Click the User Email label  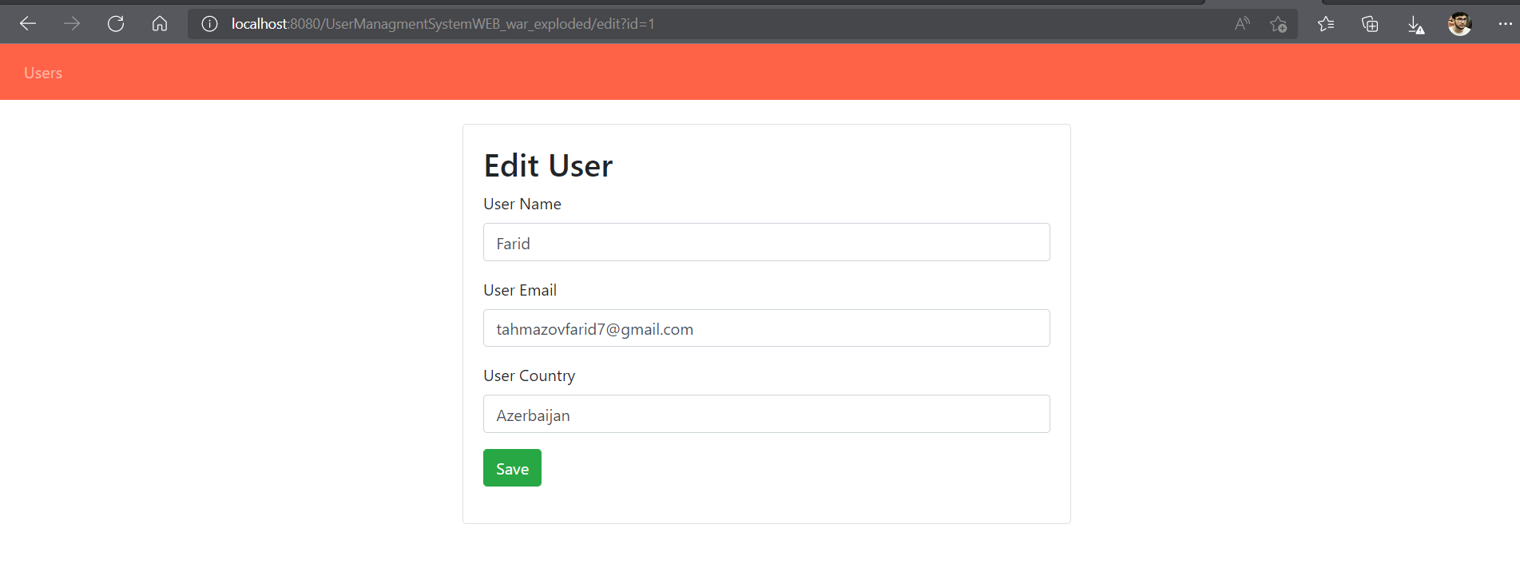pyautogui.click(x=520, y=290)
